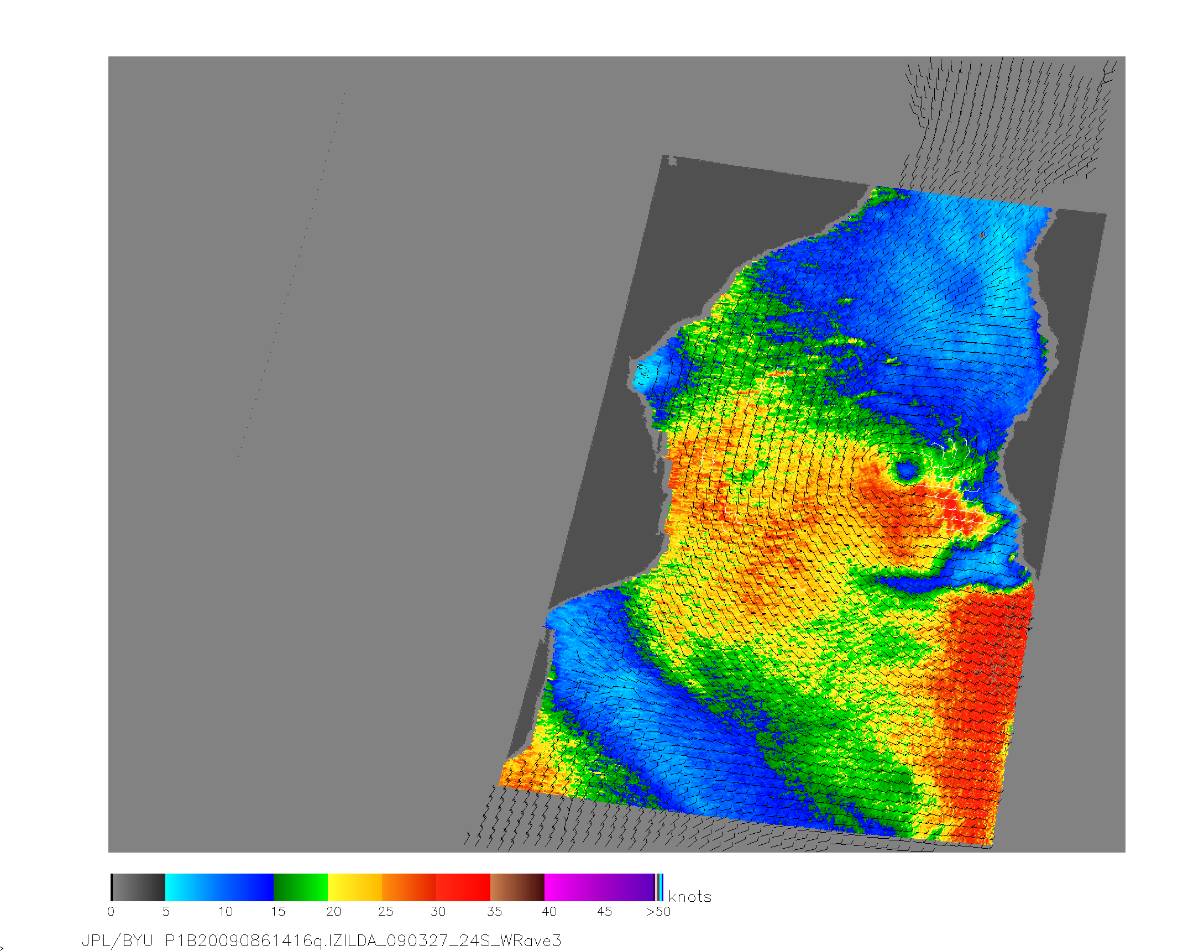Click the "40" scale label
The width and height of the screenshot is (1183, 951).
click(x=549, y=912)
